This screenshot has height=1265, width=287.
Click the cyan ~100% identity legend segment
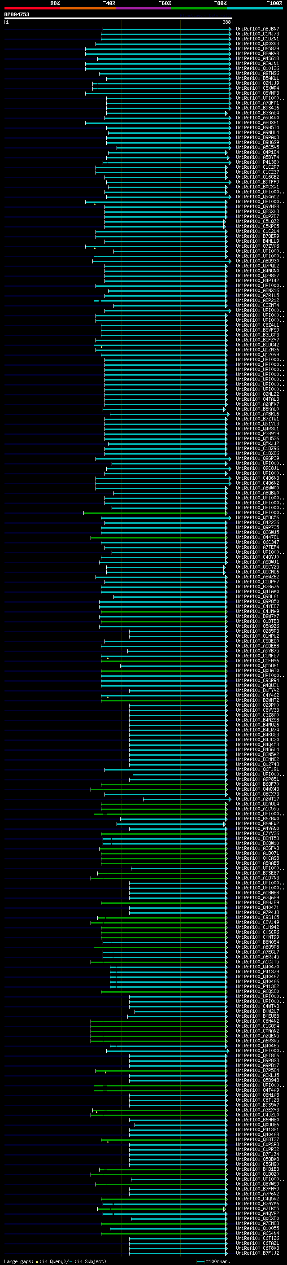click(255, 8)
